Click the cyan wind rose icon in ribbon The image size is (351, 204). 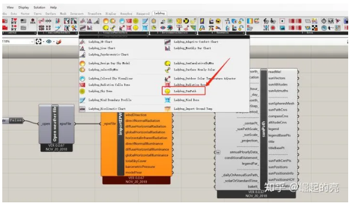(145, 28)
